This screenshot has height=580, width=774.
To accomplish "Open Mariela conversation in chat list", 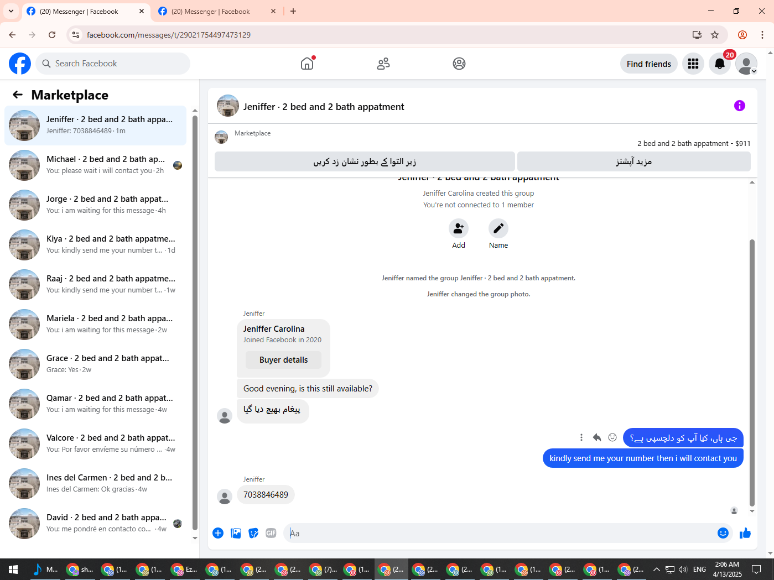I will (95, 325).
